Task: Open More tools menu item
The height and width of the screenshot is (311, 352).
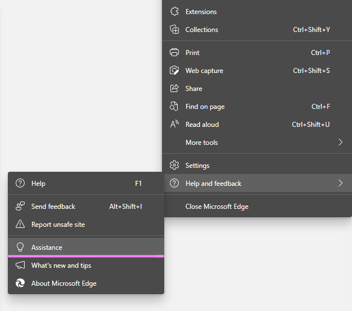Action: [x=257, y=143]
